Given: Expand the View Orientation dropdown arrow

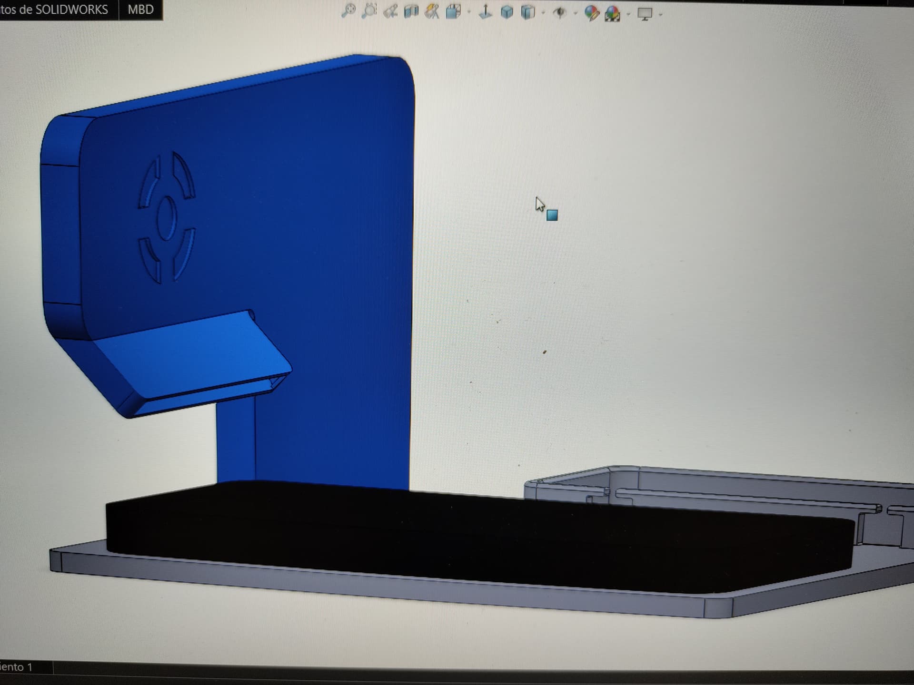Looking at the screenshot, I should pyautogui.click(x=469, y=13).
